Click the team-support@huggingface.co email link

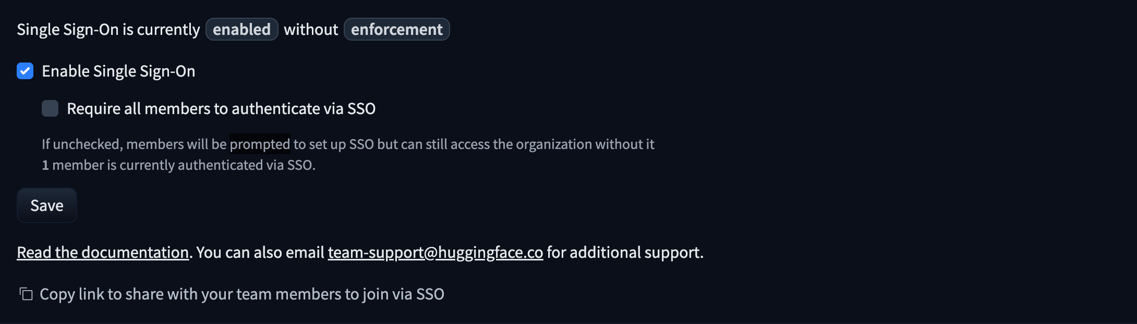pos(435,253)
